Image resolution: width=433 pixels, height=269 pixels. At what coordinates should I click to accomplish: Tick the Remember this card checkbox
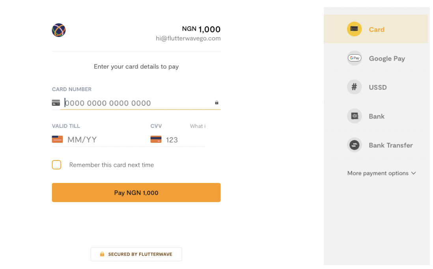point(57,165)
